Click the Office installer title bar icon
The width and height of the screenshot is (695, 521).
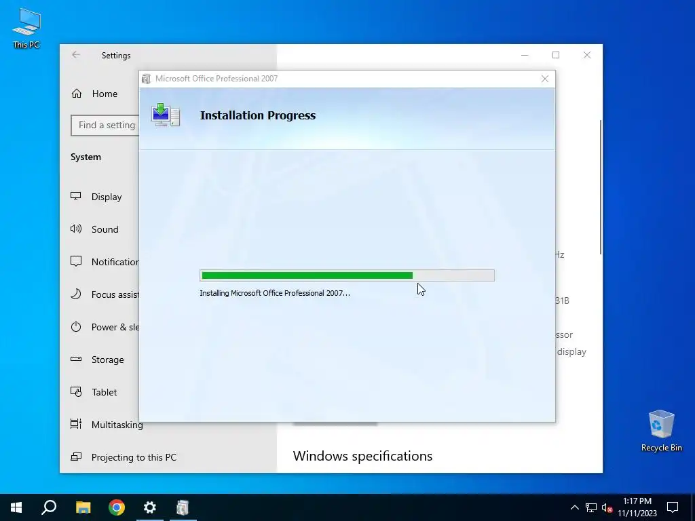click(x=146, y=79)
